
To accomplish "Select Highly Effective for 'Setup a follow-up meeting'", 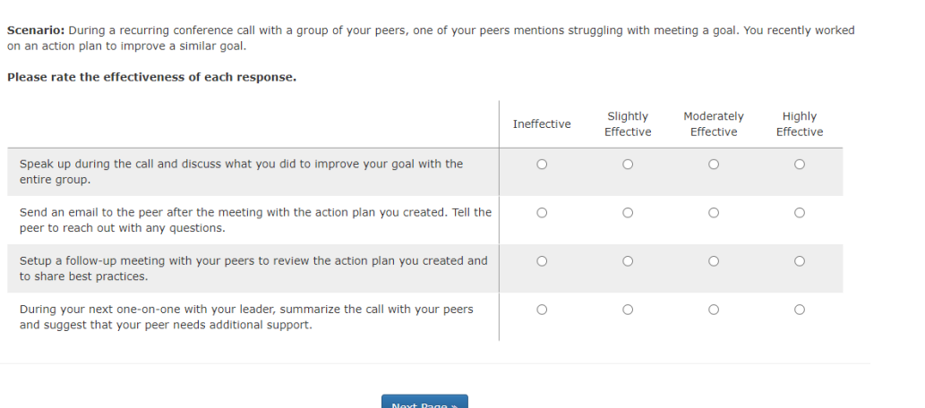I will pos(800,261).
